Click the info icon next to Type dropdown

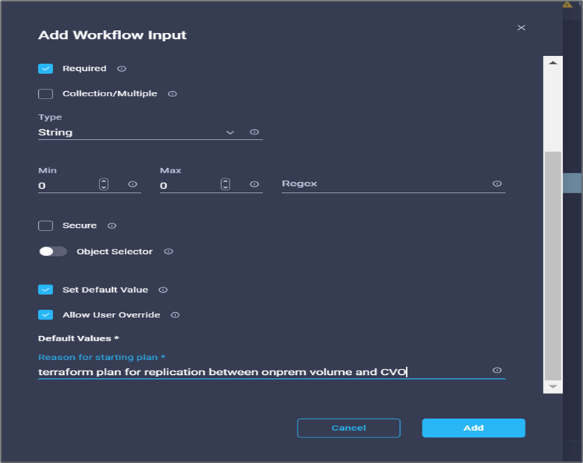tap(254, 132)
